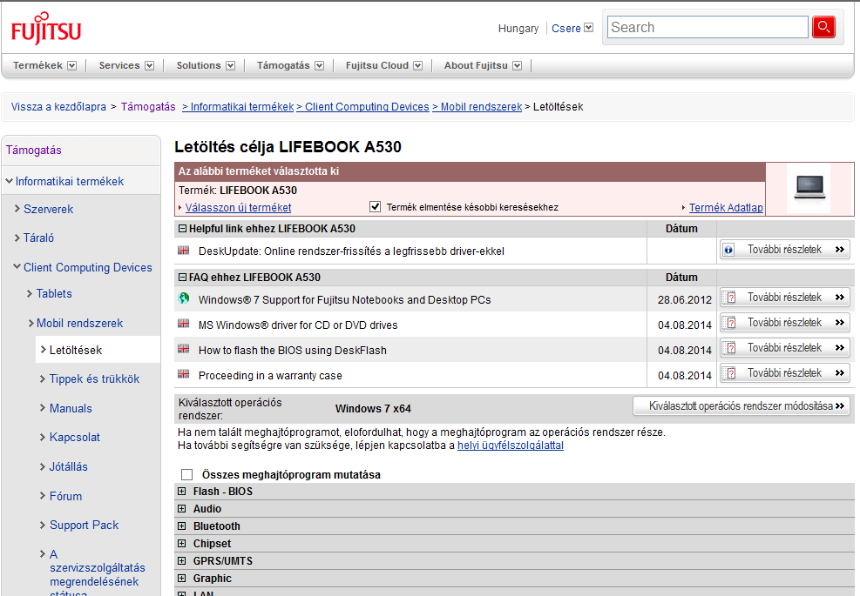Open the Fujitsu Cloud menu
The width and height of the screenshot is (860, 596).
(384, 65)
